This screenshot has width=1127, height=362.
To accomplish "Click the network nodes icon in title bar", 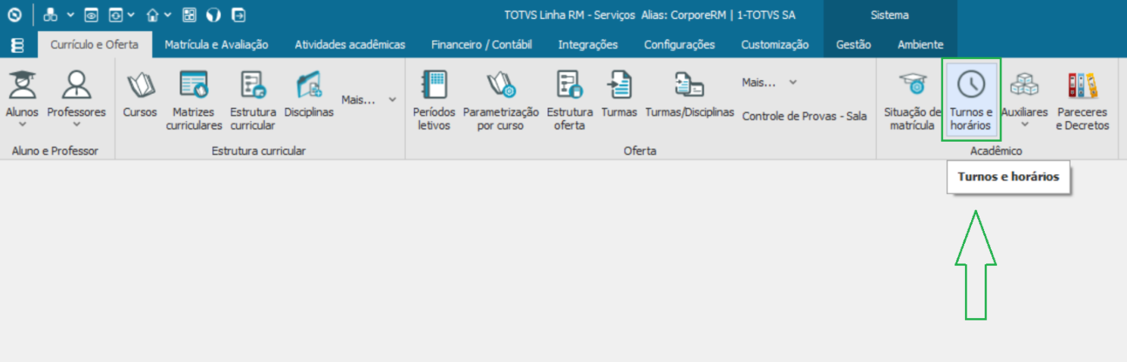I will (51, 14).
